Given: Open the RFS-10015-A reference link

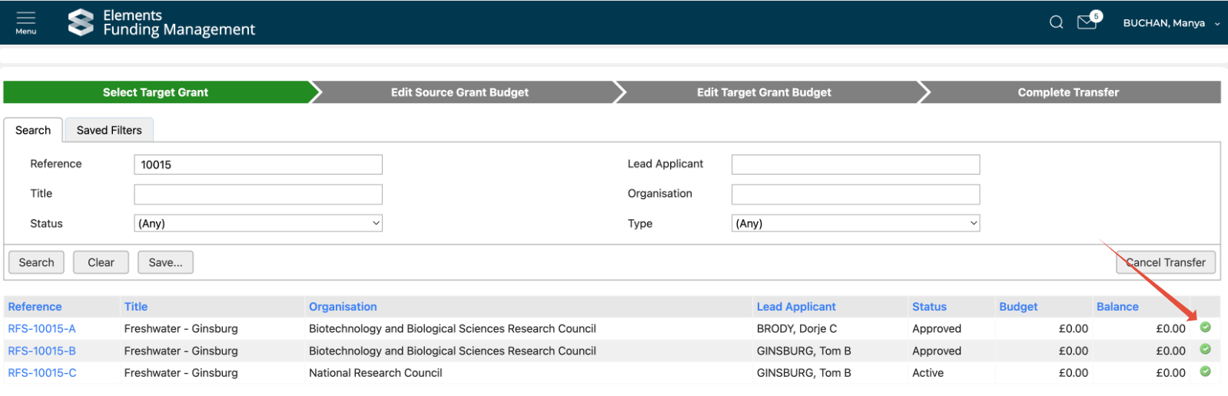Looking at the screenshot, I should click(x=42, y=328).
